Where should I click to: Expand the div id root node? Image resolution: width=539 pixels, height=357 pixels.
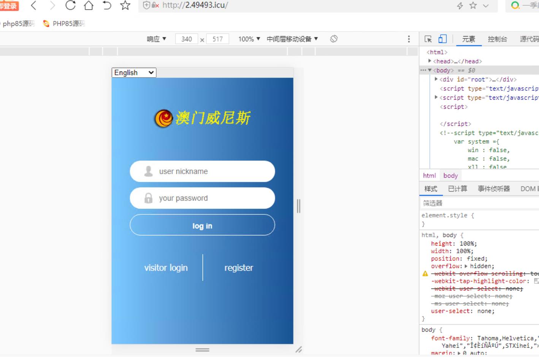coord(436,79)
